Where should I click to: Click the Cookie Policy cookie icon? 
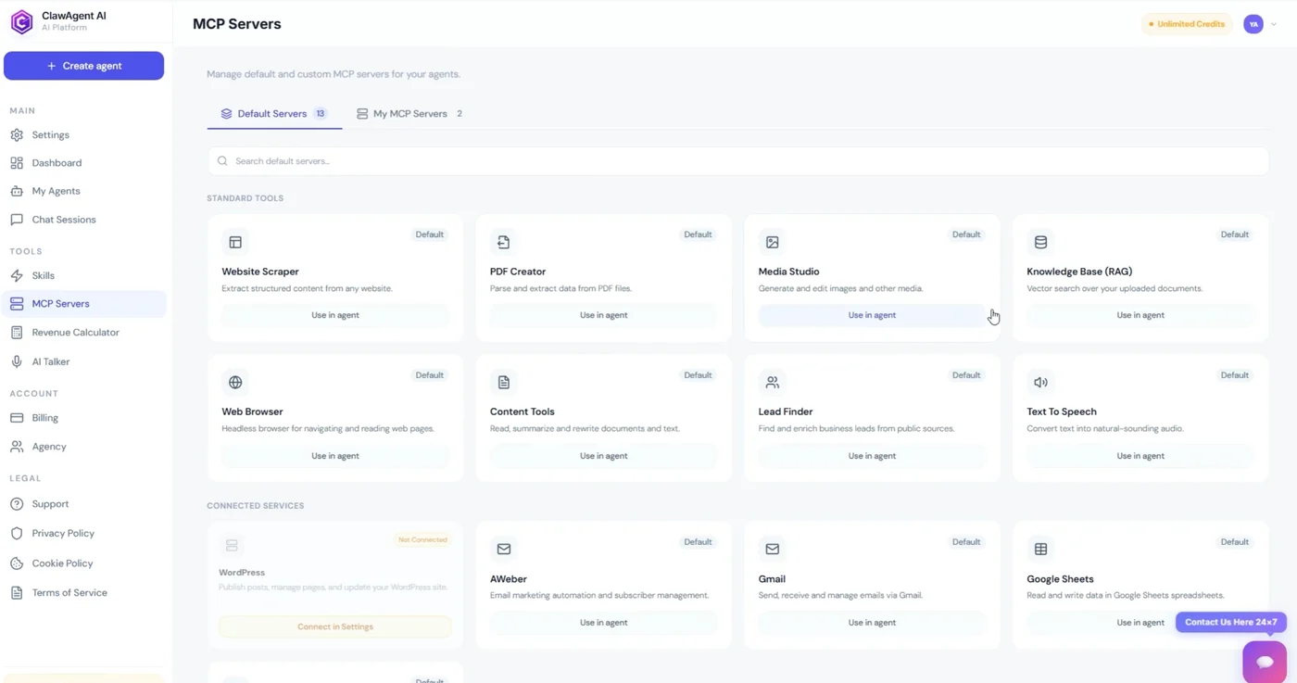click(x=17, y=563)
